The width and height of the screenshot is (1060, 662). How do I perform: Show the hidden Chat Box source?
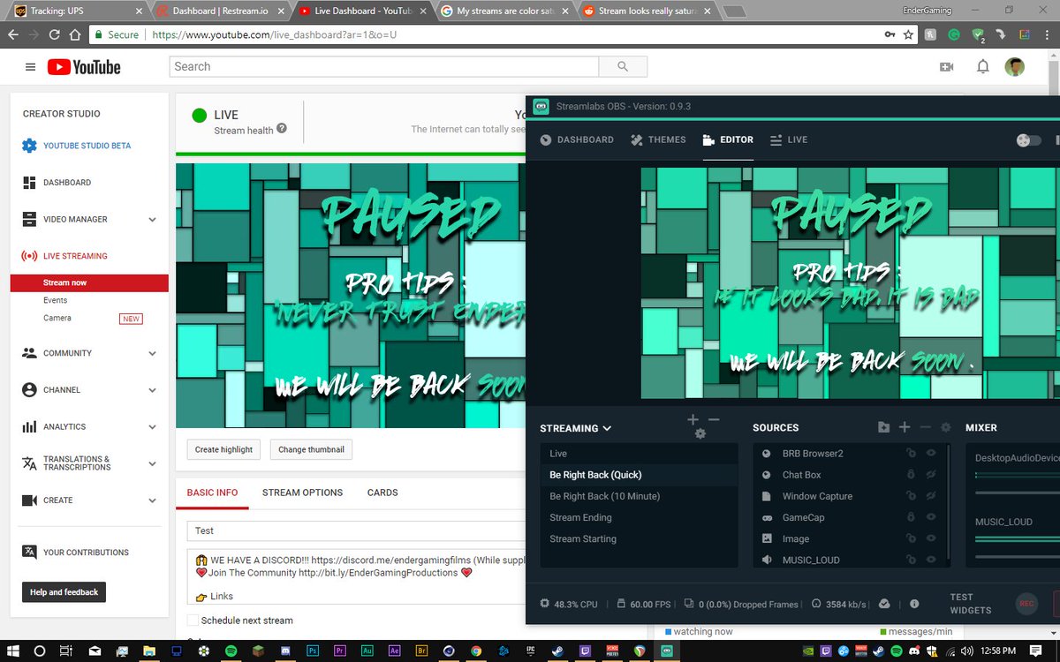pos(931,474)
